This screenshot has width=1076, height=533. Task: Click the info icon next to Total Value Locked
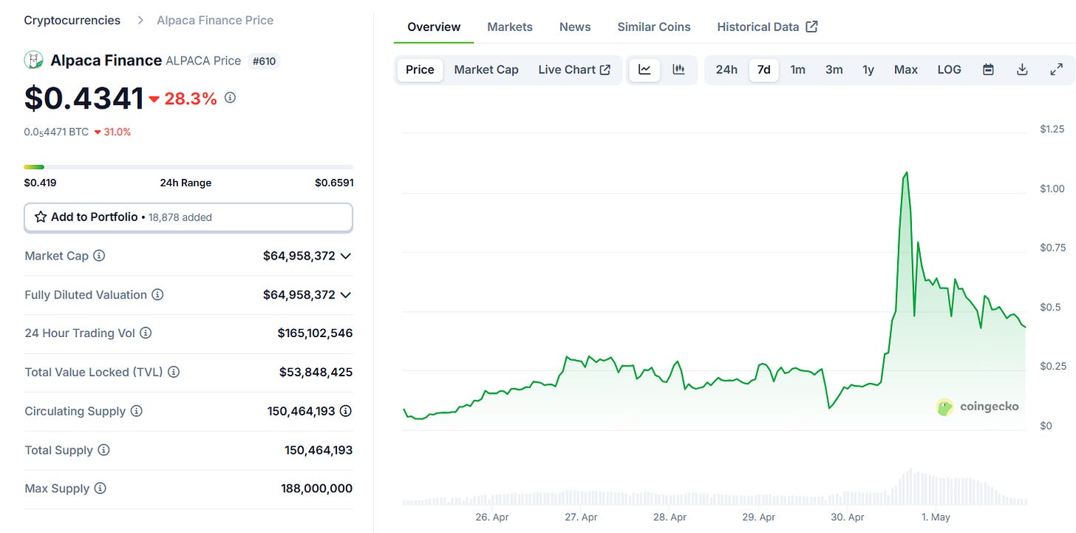[174, 372]
